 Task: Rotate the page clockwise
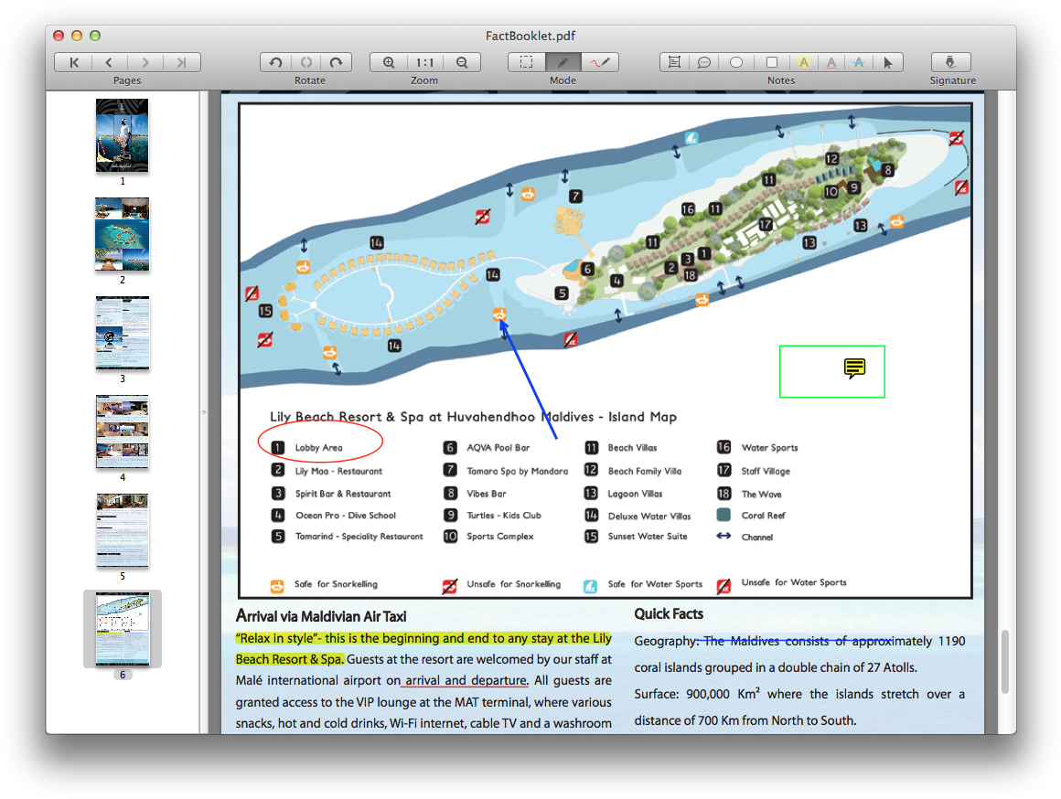click(x=337, y=62)
